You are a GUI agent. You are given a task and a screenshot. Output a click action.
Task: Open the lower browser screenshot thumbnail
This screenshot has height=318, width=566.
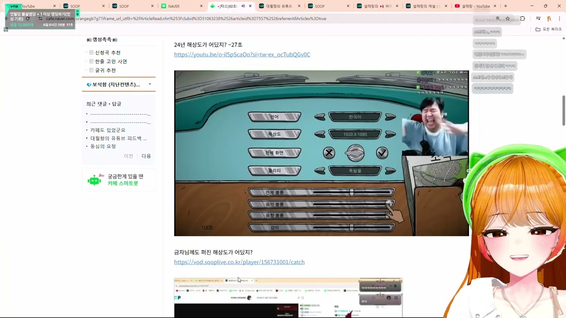tap(288, 298)
